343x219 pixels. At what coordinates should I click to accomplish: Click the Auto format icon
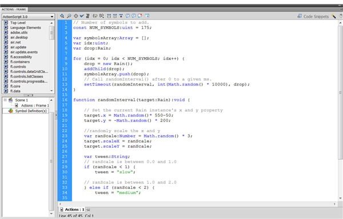point(87,16)
